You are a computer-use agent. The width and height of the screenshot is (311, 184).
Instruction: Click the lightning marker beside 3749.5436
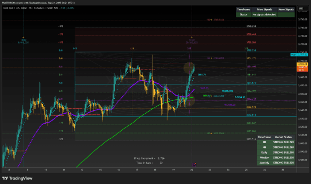click(x=211, y=20)
